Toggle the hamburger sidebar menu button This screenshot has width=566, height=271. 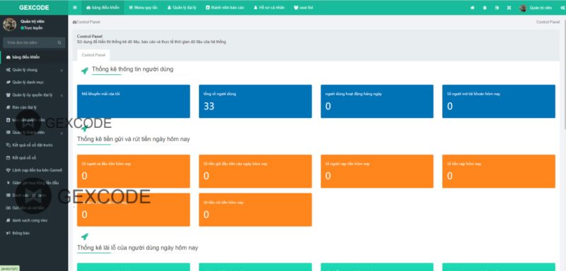click(75, 8)
